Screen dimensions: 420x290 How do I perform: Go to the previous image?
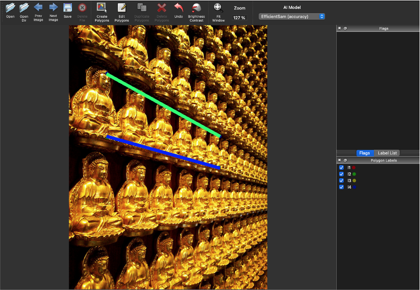tap(38, 8)
